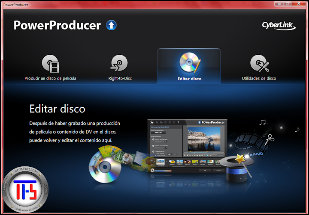Viewport: 309px width, 215px height.
Task: Open Utilidades de disco tools icon
Action: click(x=259, y=63)
